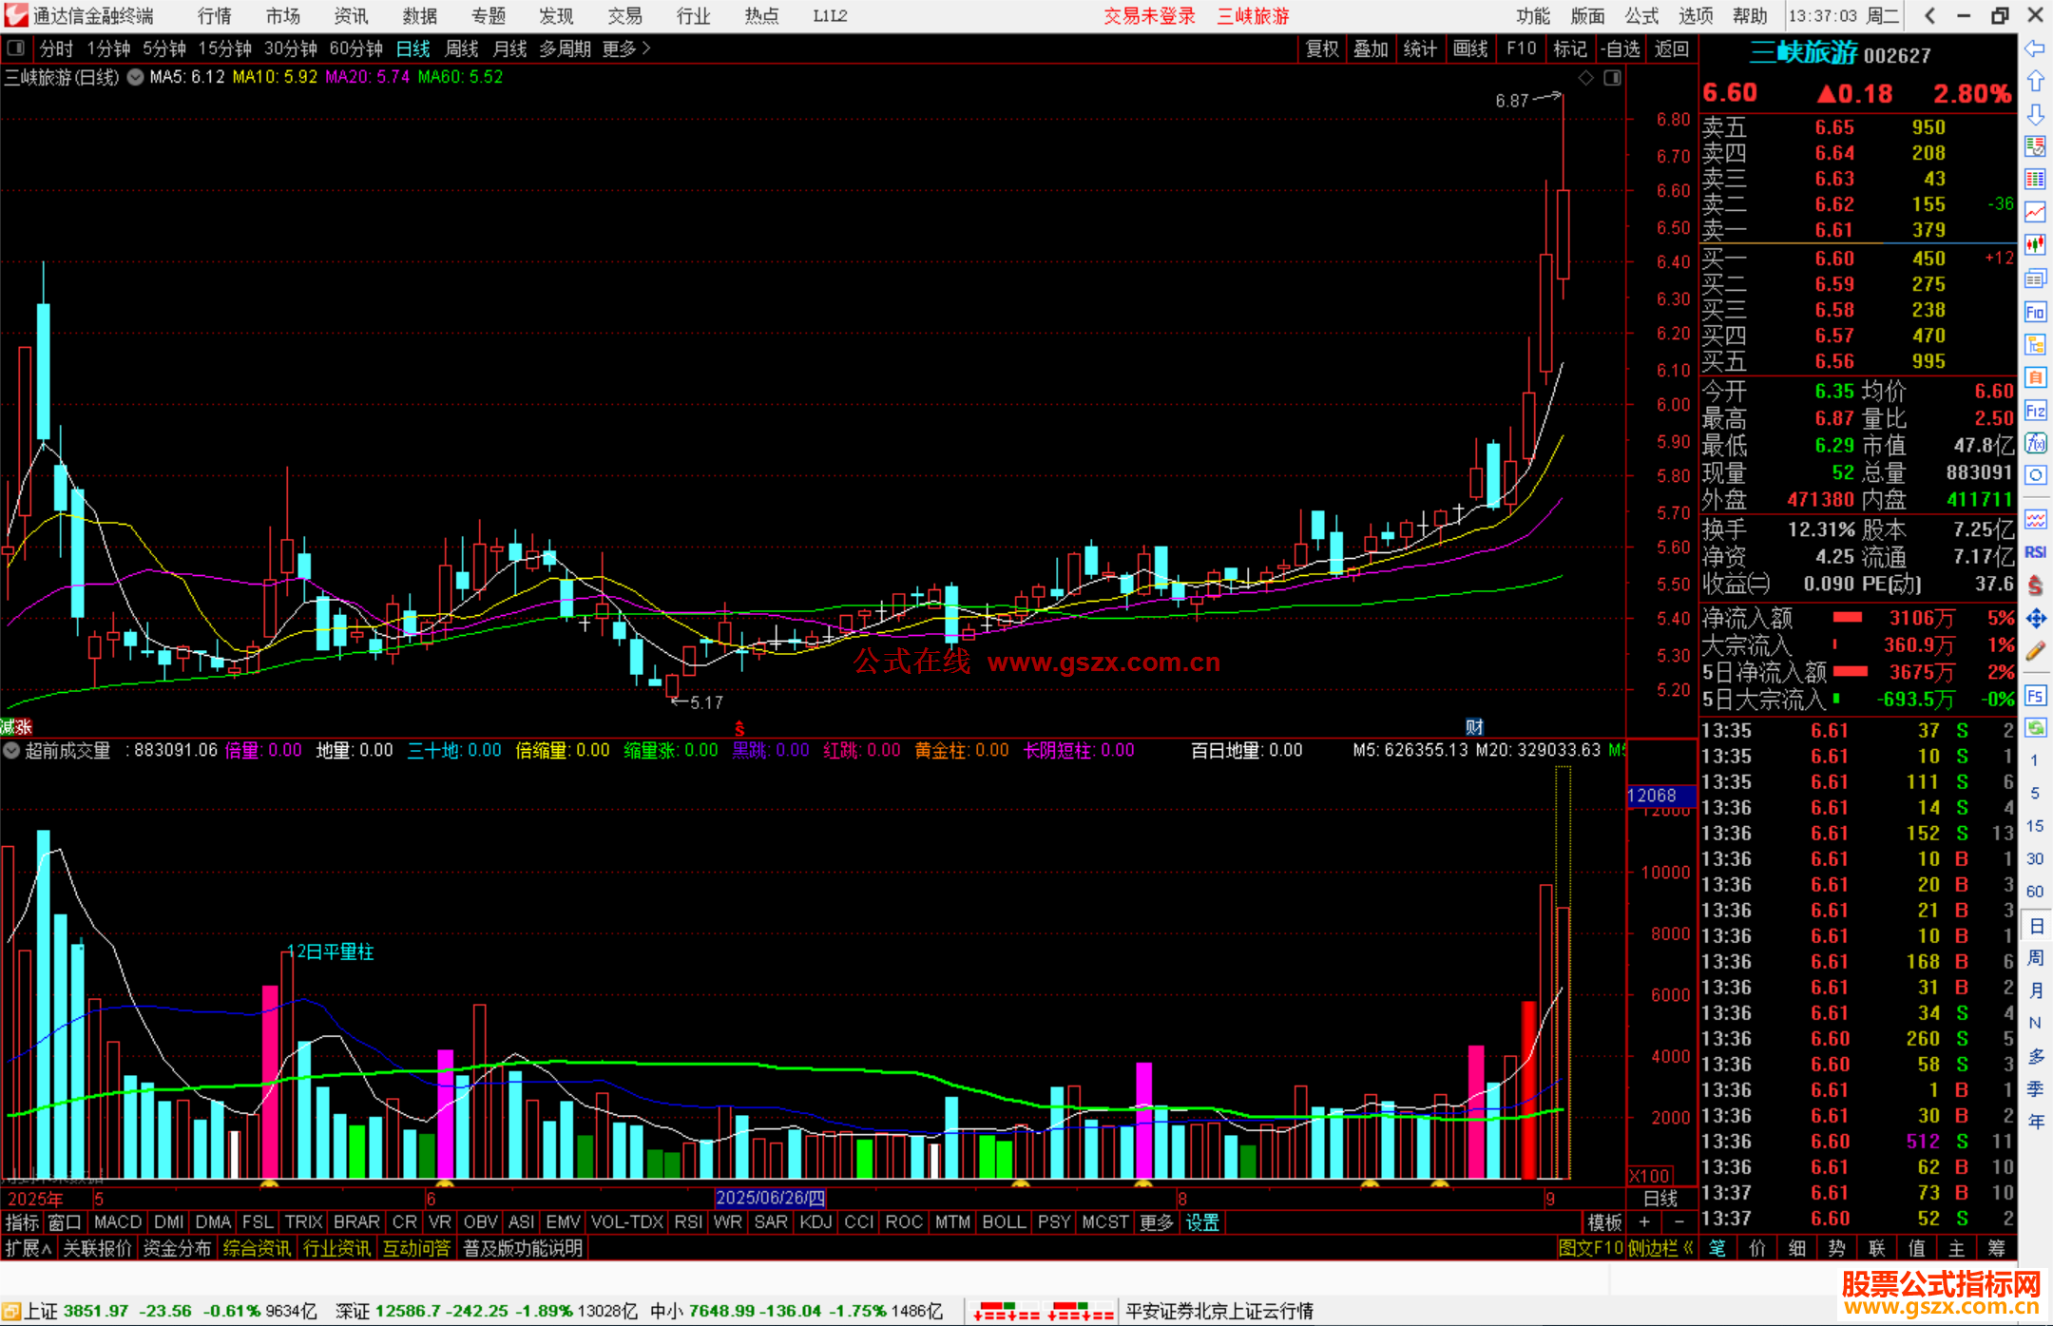Switch to 周 period in right sidebar
2053x1326 pixels.
point(2035,958)
